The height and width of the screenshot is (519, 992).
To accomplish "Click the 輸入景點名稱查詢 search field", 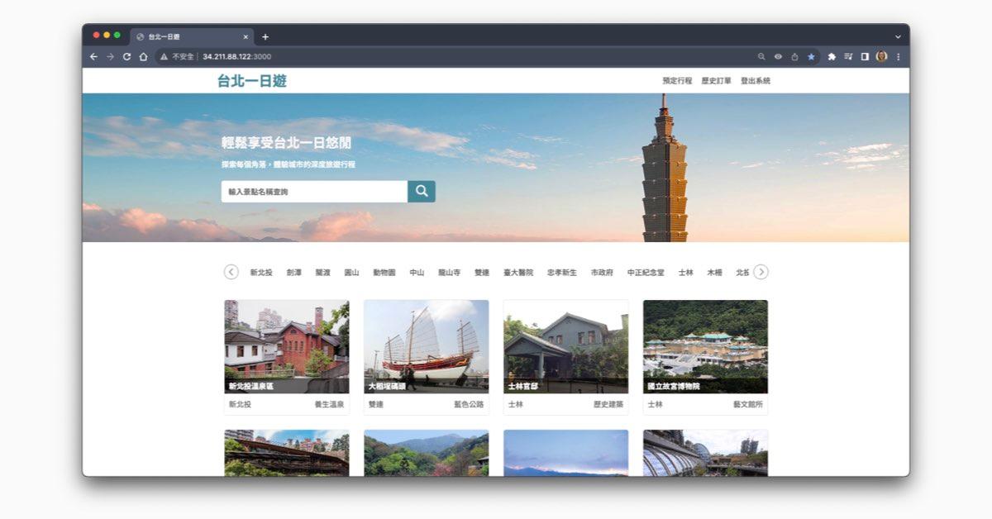I will tap(314, 192).
